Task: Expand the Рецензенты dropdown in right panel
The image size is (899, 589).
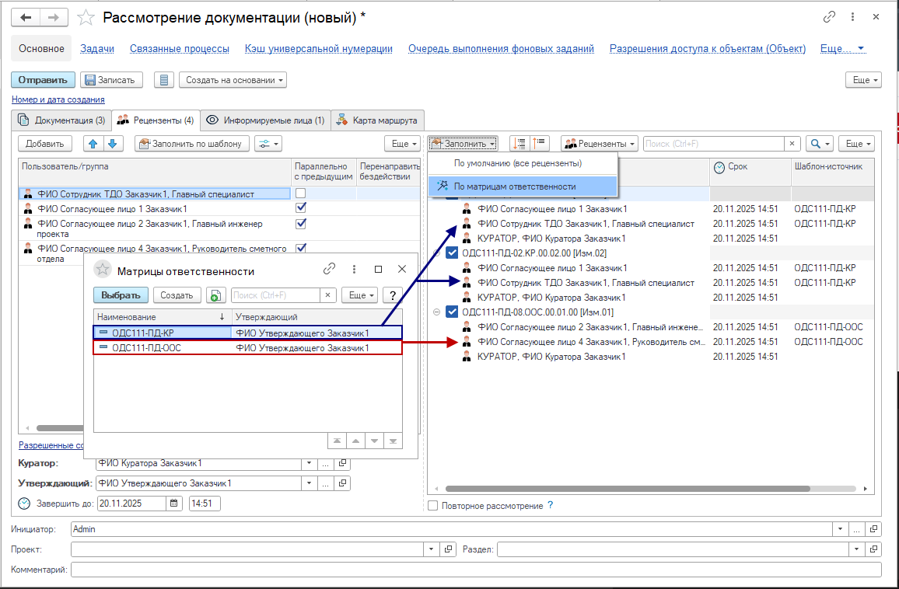Action: [x=600, y=144]
